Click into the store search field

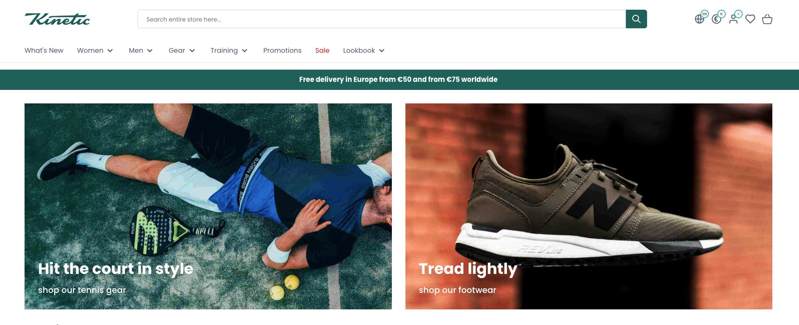click(x=381, y=19)
